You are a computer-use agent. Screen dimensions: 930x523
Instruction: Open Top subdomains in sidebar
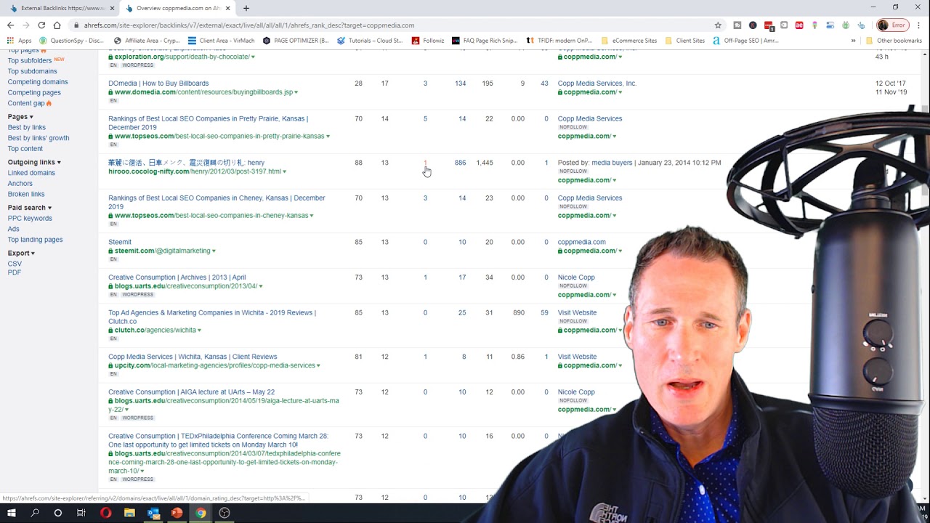(32, 71)
